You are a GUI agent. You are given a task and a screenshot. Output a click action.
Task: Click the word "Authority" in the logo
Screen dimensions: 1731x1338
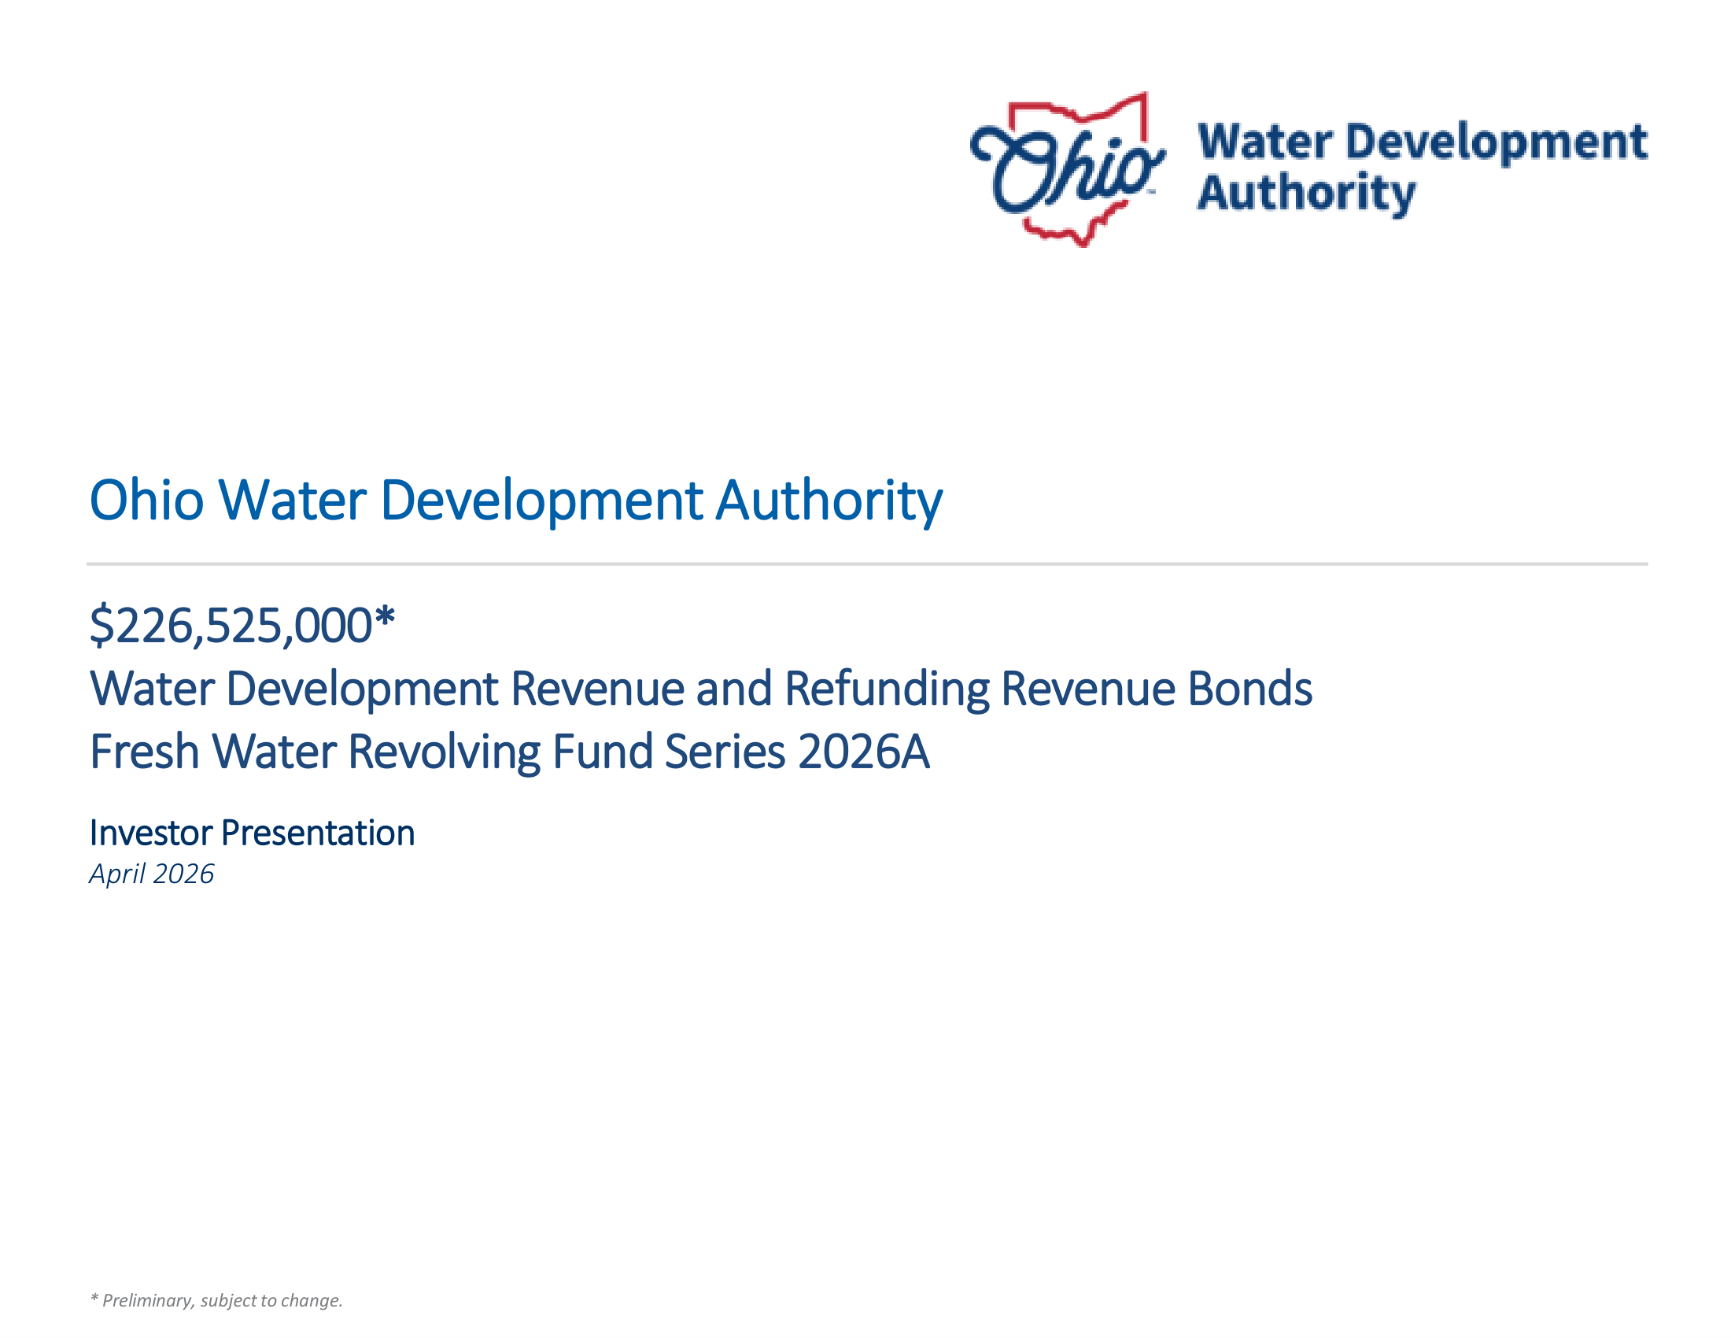coord(1305,193)
